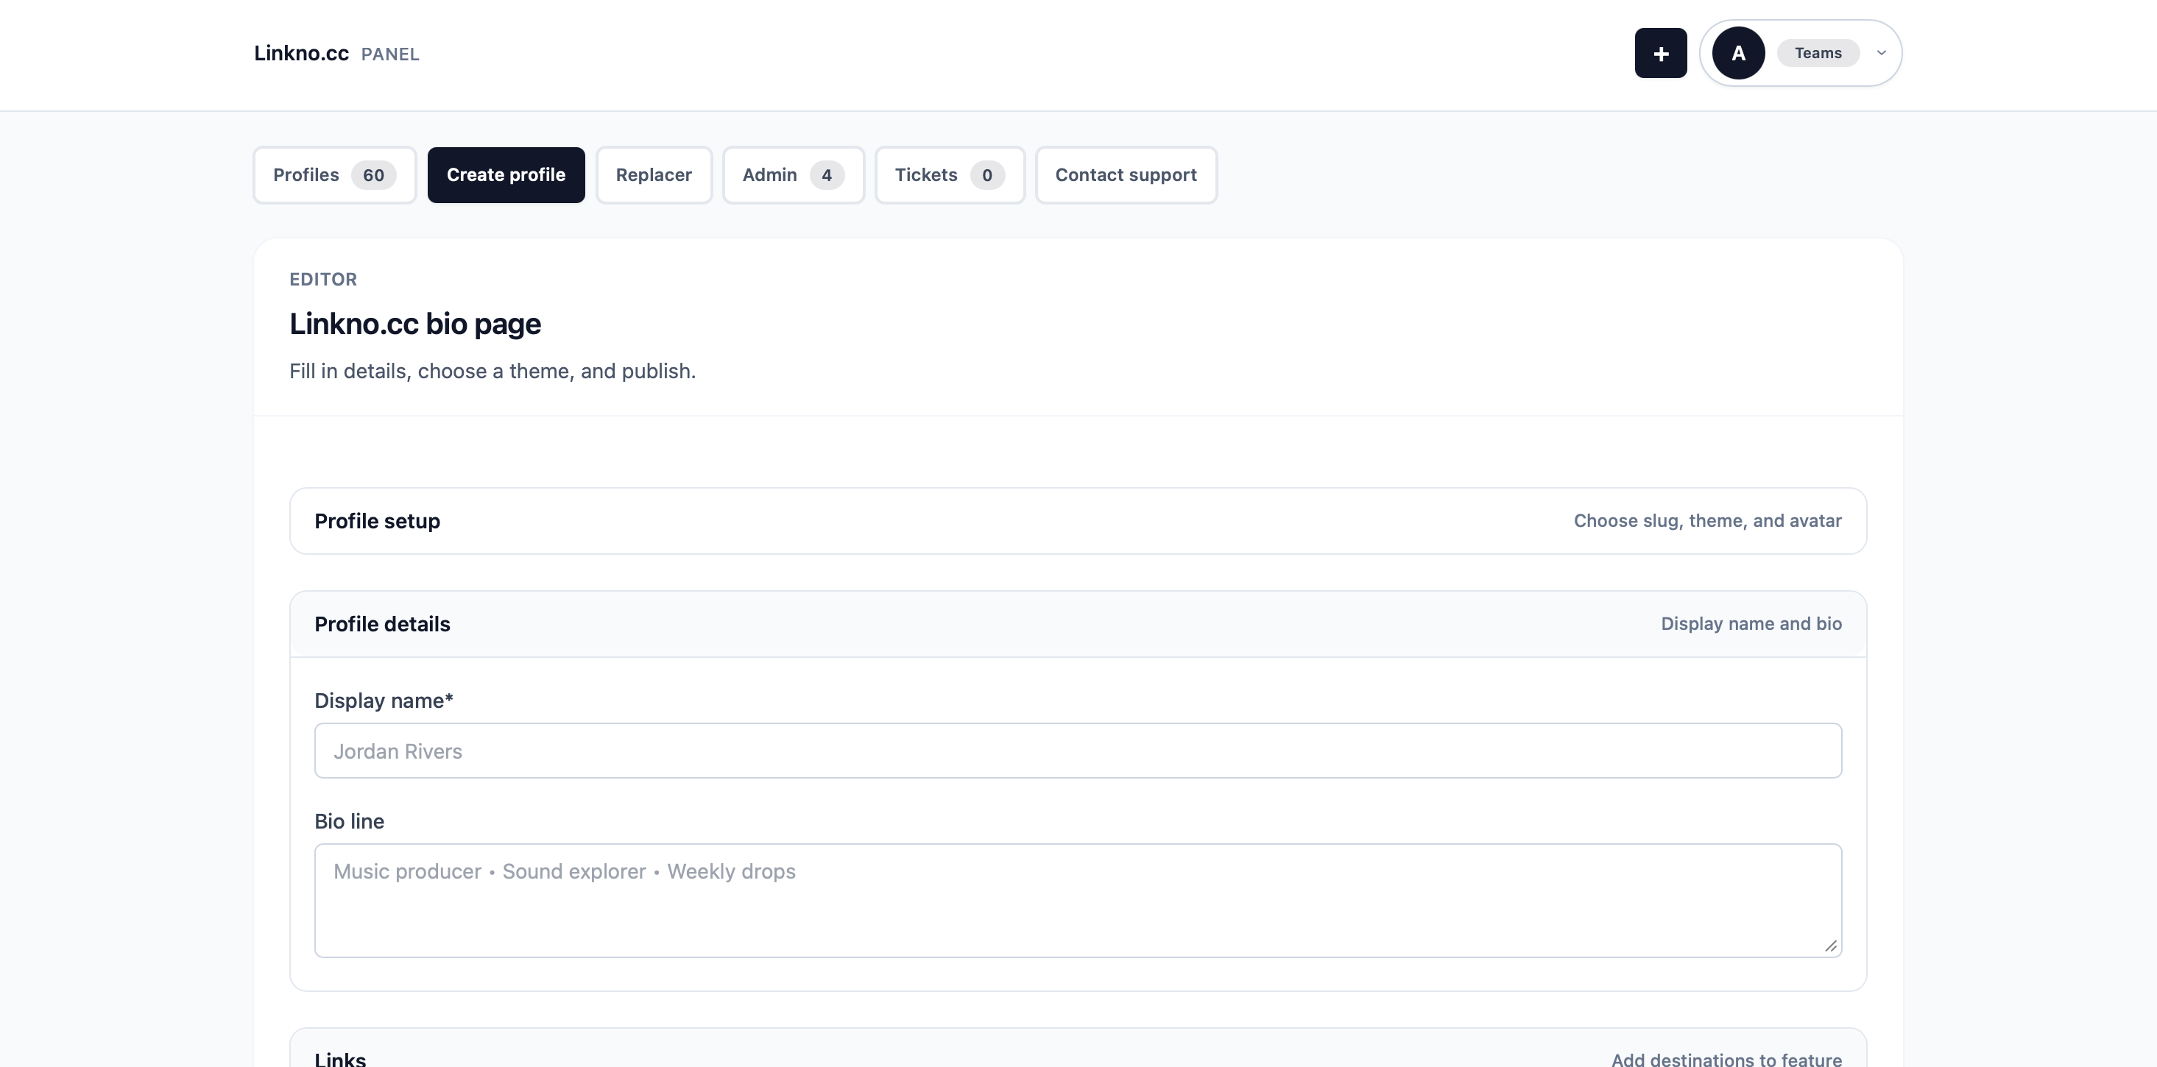Screen dimensions: 2157x1067
Task: Click the Admin count badge 4
Action: click(827, 175)
